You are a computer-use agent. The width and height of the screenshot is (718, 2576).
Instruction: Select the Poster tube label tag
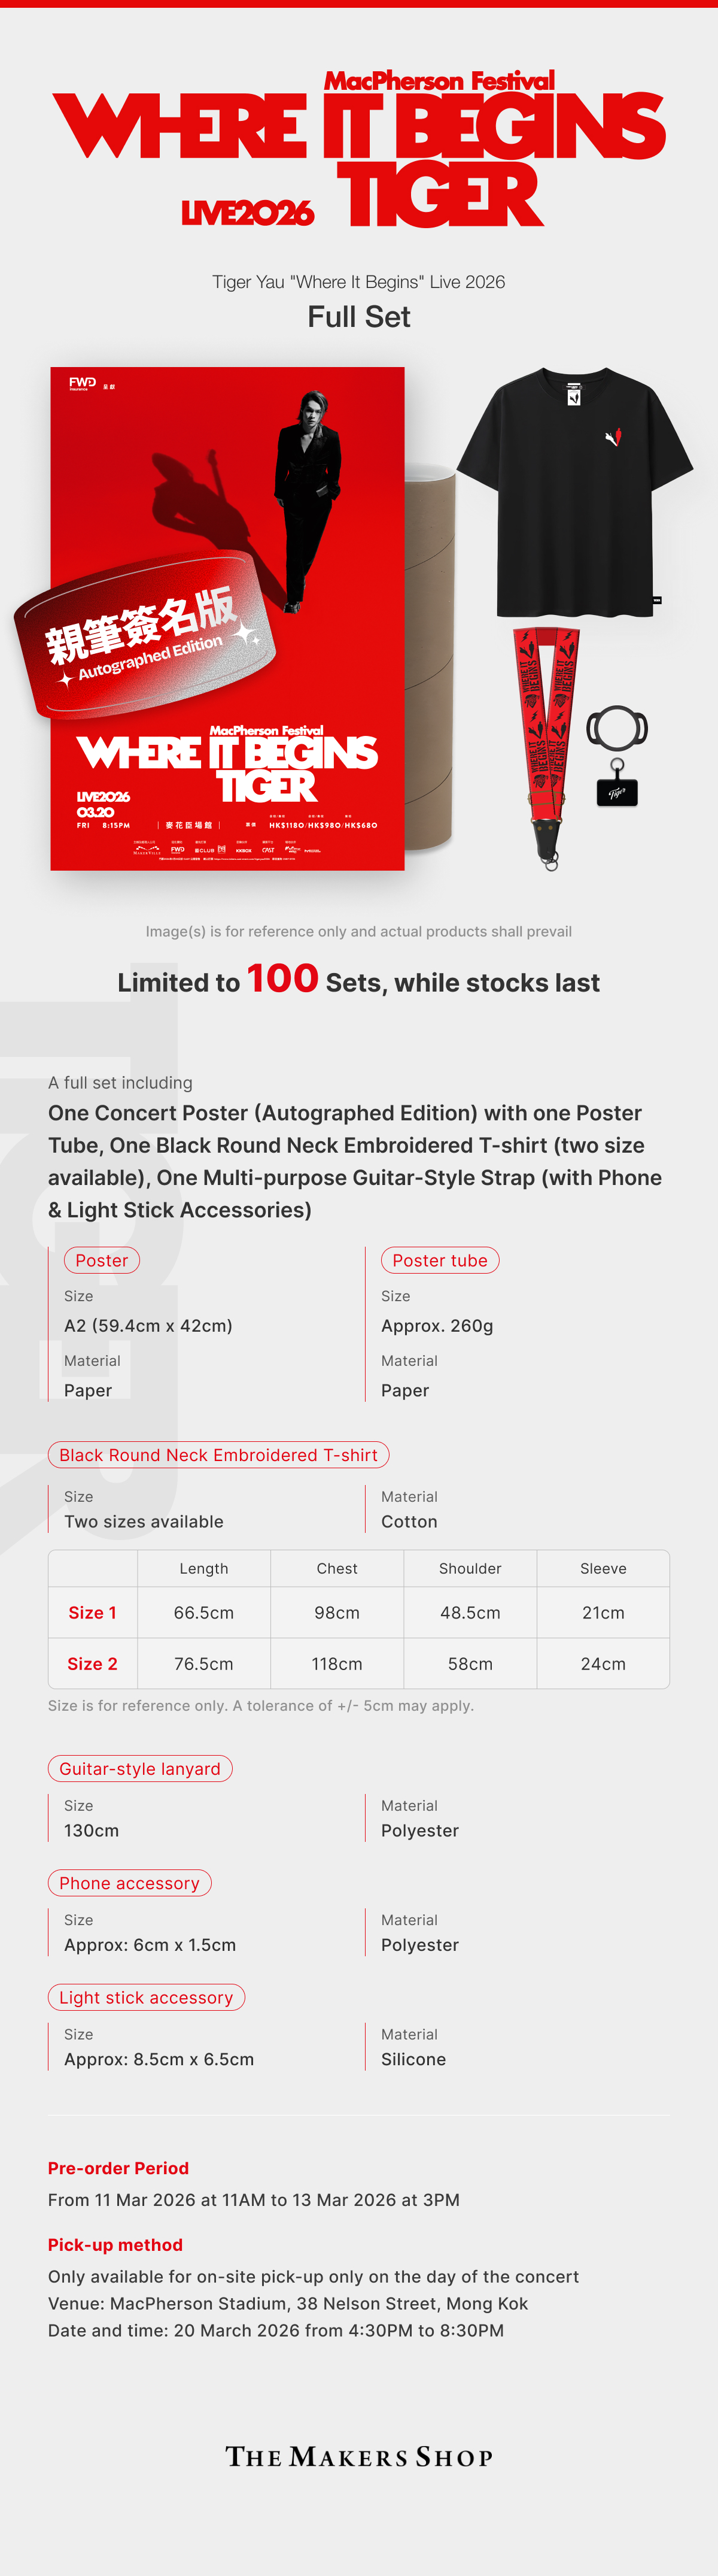coord(439,1260)
